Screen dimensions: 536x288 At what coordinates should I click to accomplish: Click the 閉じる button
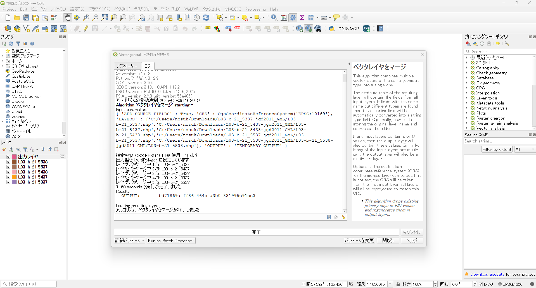(388, 241)
